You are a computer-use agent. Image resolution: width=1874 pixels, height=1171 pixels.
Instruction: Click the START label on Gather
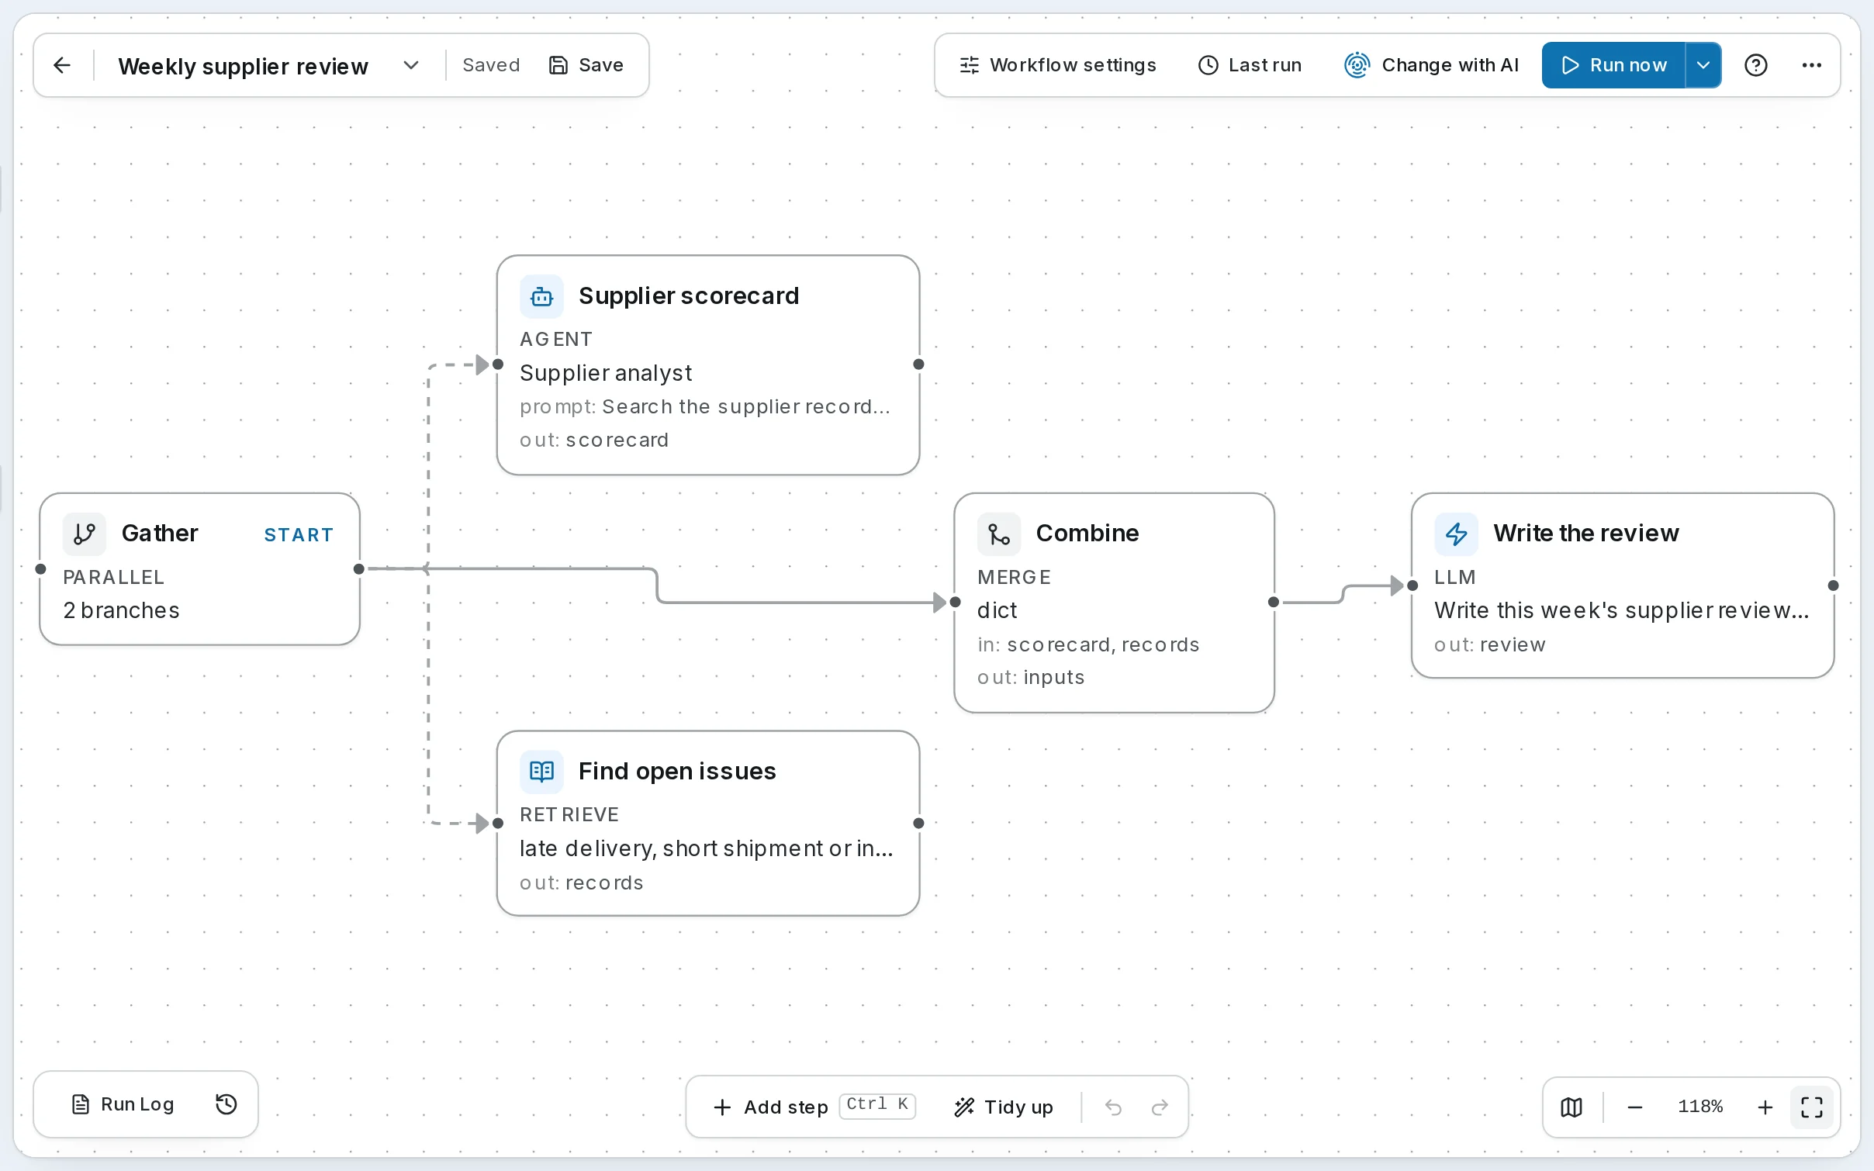(x=299, y=535)
